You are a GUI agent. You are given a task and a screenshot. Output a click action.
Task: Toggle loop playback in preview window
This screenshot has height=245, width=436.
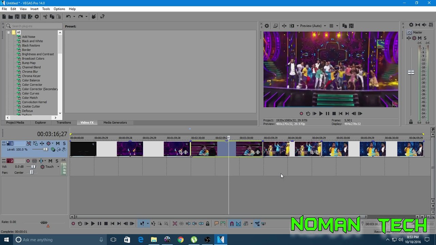[308, 114]
